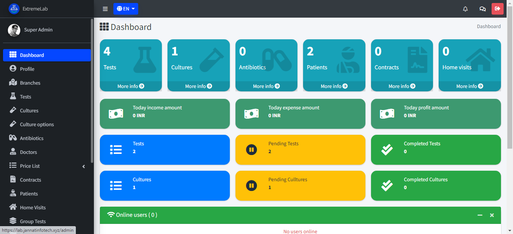Screen dimensions: 513x234
Task: Click the Home Visits house icon in sidebar
Action: point(13,207)
